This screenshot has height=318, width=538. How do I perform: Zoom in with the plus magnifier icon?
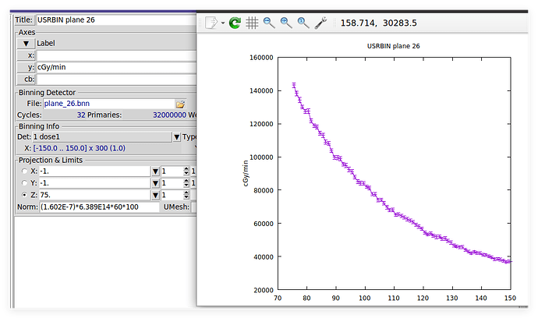[x=286, y=23]
